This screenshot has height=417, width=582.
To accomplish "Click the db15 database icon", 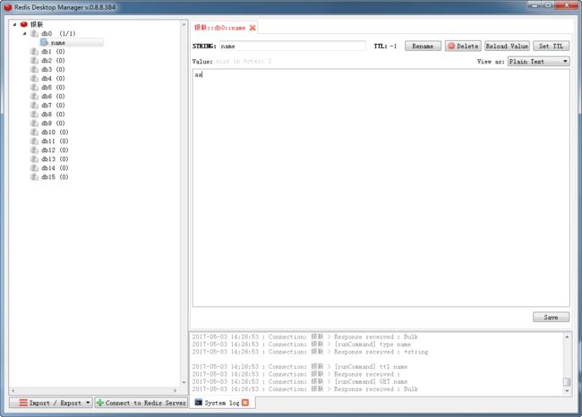I will click(34, 177).
